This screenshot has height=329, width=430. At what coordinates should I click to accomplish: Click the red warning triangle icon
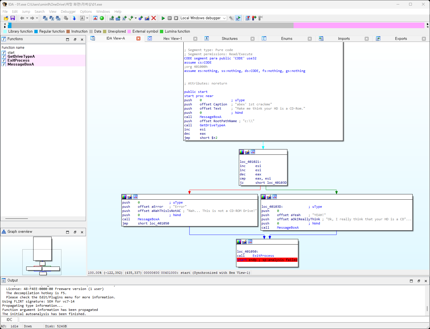[x=95, y=18]
